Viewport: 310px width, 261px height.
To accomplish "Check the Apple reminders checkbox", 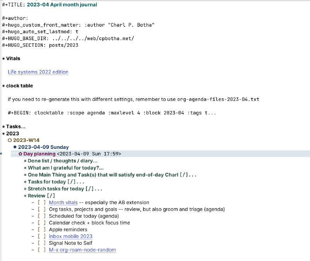I will coord(41,229).
